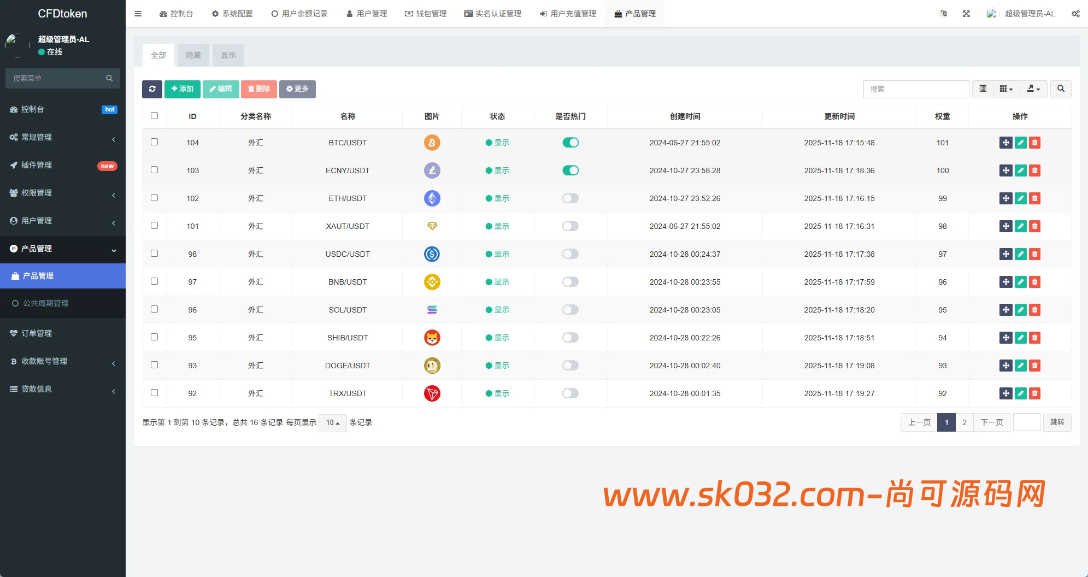Click 下一页 pagination button
The height and width of the screenshot is (577, 1088).
992,422
